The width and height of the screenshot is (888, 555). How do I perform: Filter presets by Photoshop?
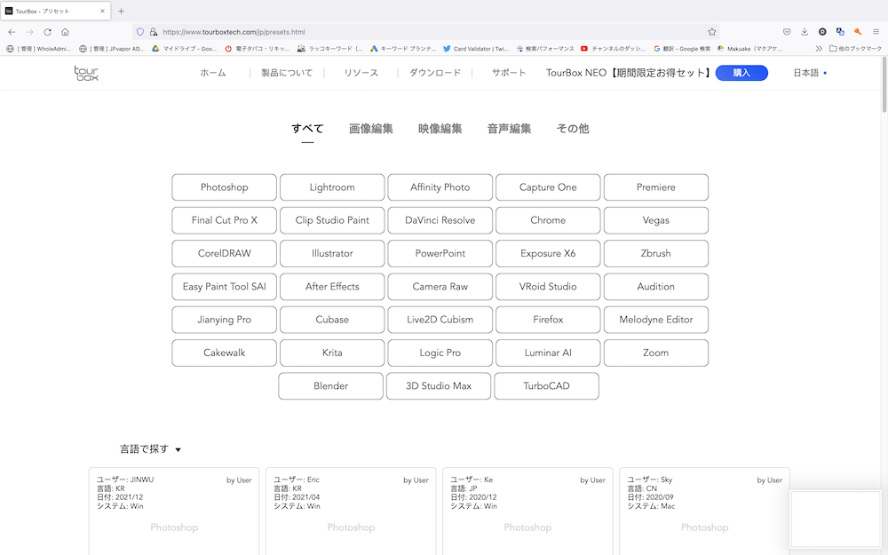[225, 187]
